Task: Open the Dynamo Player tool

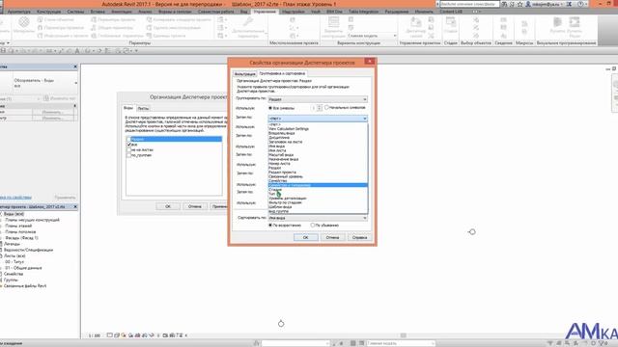Action: point(575,27)
